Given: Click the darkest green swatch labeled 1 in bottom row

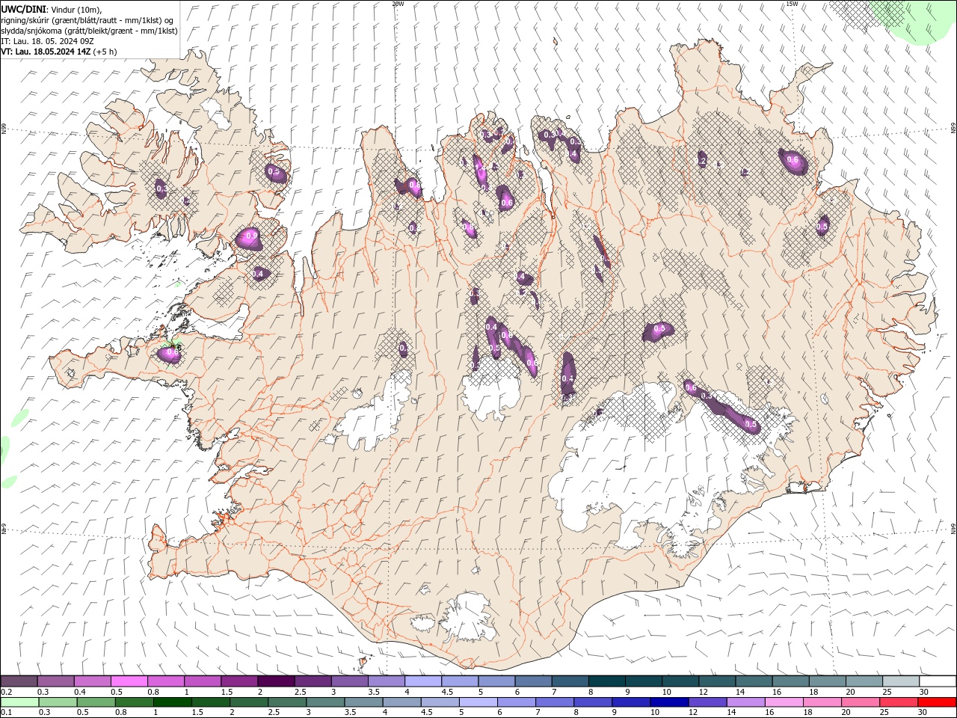Looking at the screenshot, I should coord(172,702).
